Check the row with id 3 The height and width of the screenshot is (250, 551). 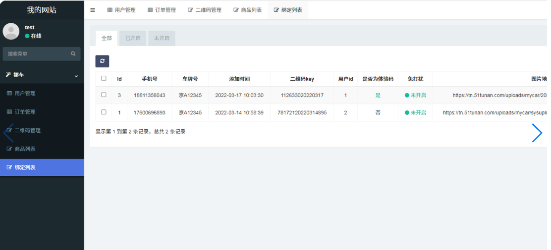tap(104, 95)
